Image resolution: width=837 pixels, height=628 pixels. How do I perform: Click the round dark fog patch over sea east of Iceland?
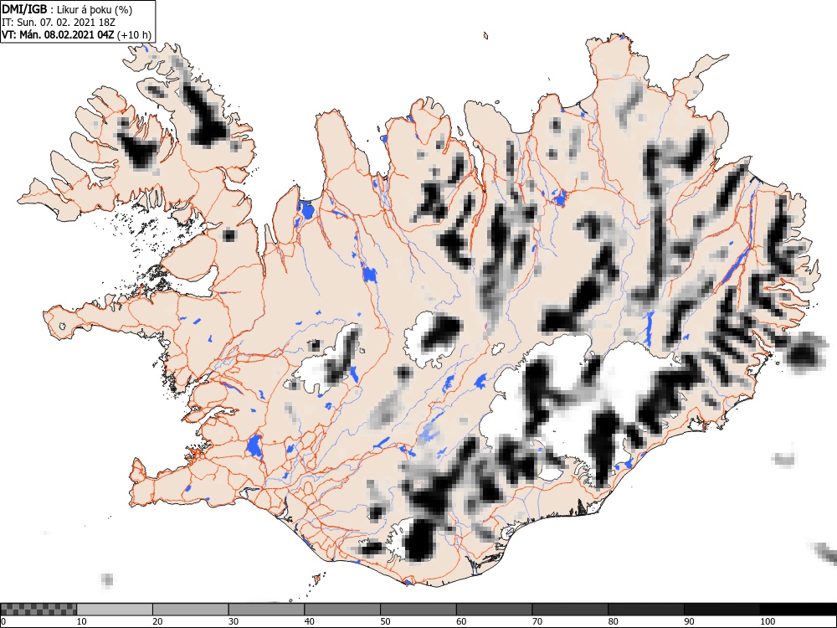(804, 353)
